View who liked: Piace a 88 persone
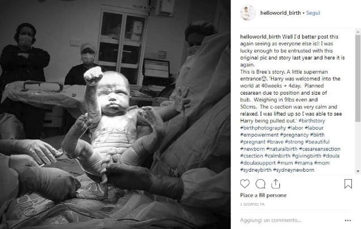The image size is (361, 229). (263, 196)
